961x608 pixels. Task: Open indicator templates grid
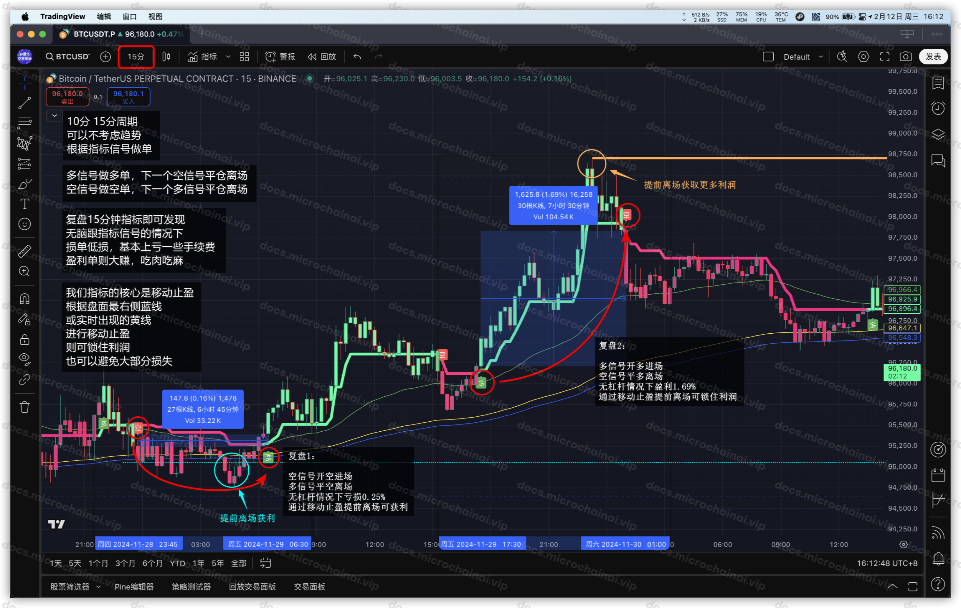[244, 57]
